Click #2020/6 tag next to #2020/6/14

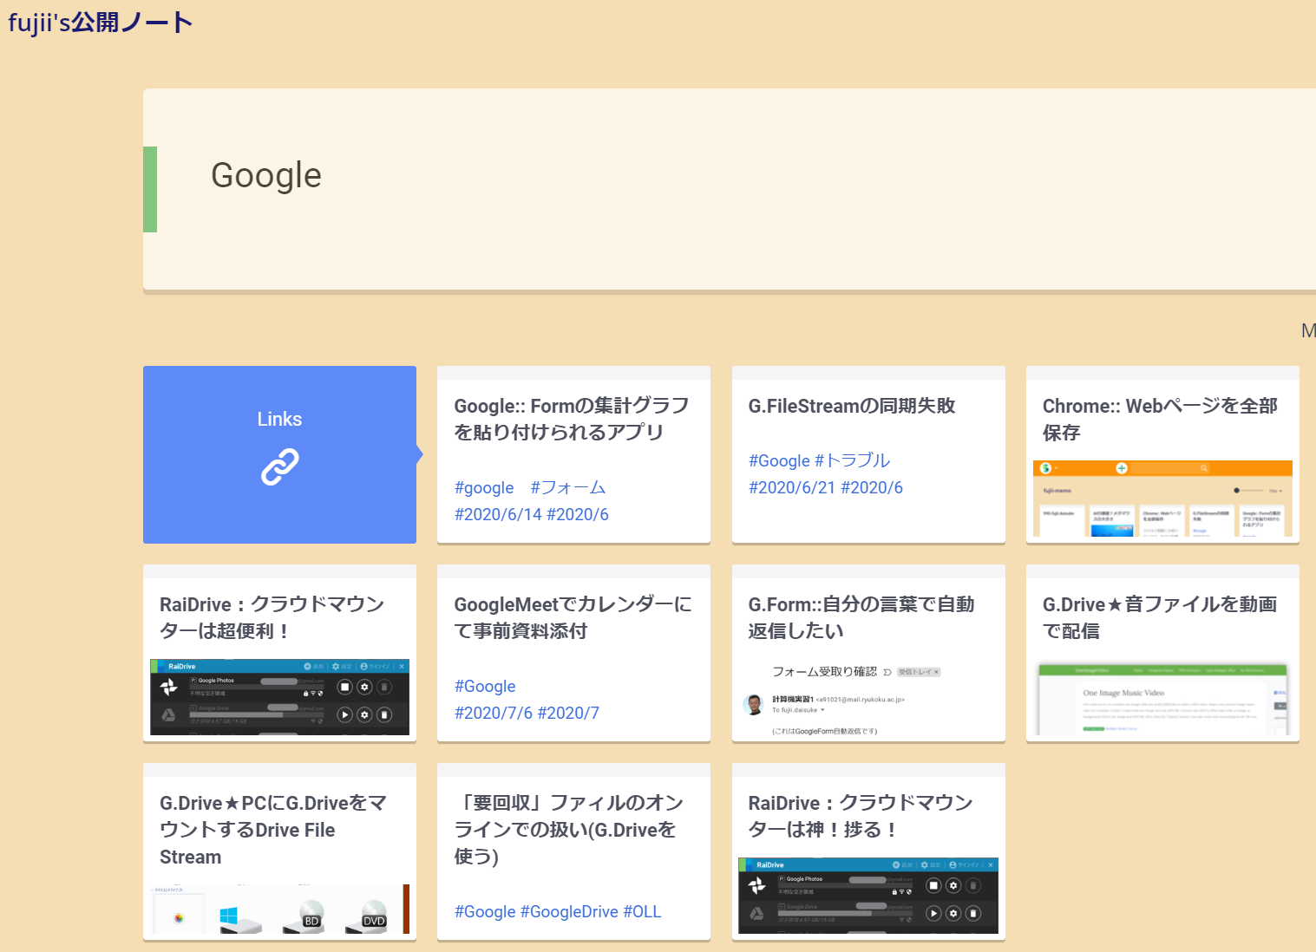click(578, 515)
